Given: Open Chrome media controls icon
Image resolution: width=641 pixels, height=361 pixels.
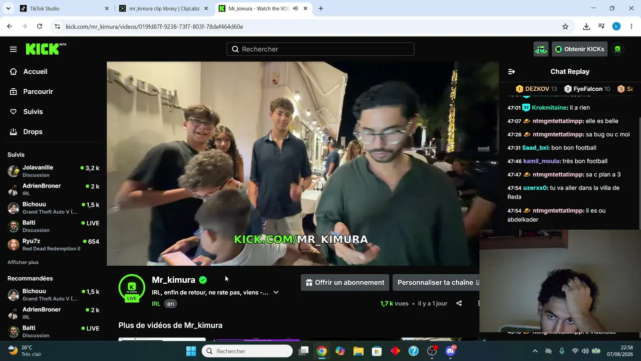Looking at the screenshot, I should pyautogui.click(x=601, y=27).
